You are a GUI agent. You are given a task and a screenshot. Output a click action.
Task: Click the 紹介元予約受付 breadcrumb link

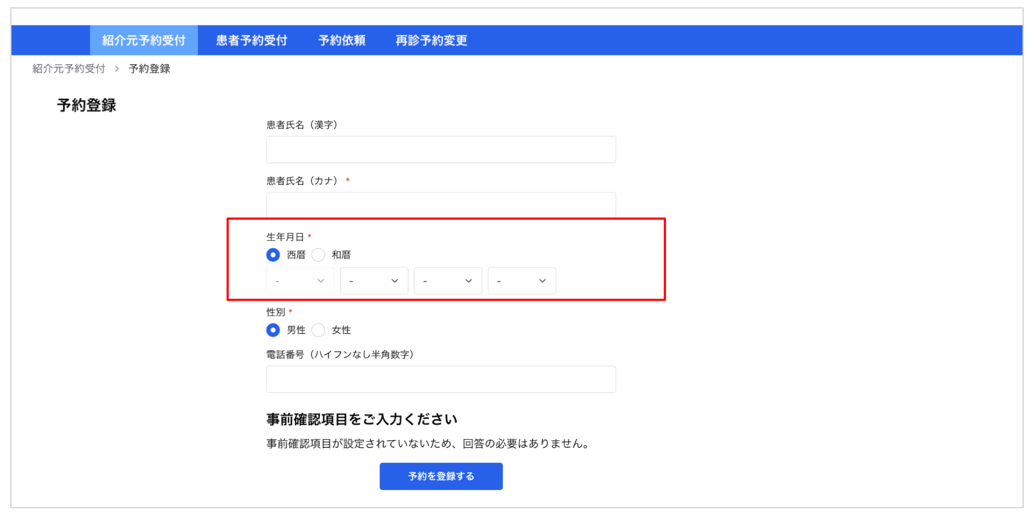click(69, 69)
